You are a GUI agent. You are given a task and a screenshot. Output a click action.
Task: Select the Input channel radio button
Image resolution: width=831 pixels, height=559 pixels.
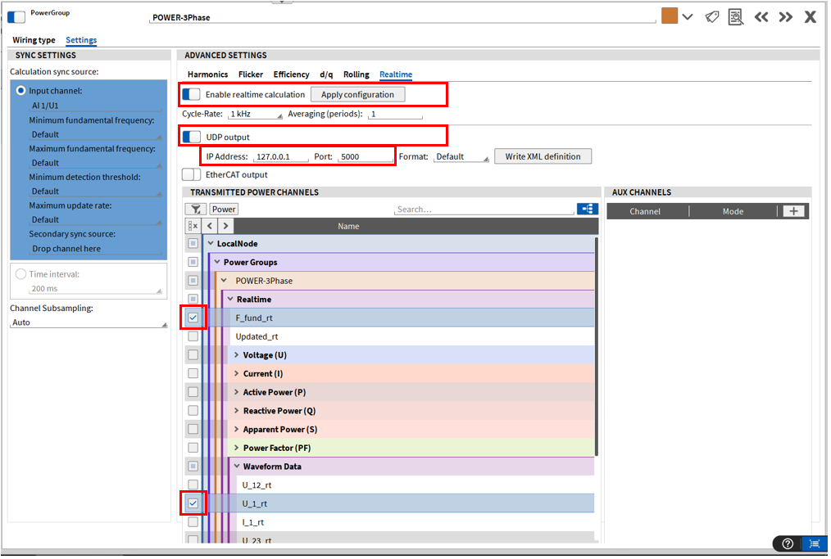pos(20,91)
